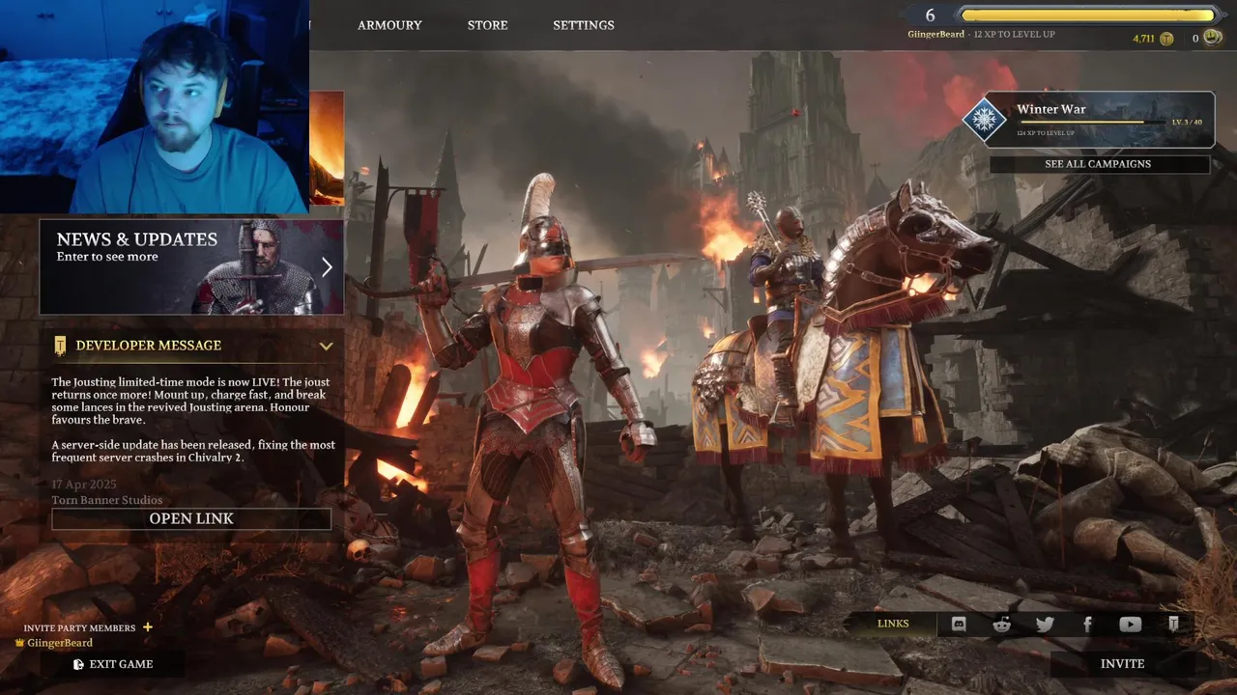Open the Reddit link icon
Screen dimensions: 1237x695
point(1001,625)
